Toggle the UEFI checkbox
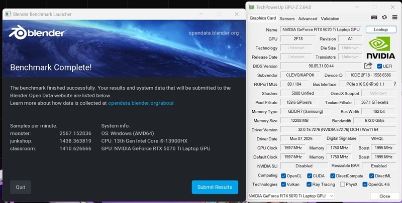This screenshot has height=203, width=402. click(379, 66)
